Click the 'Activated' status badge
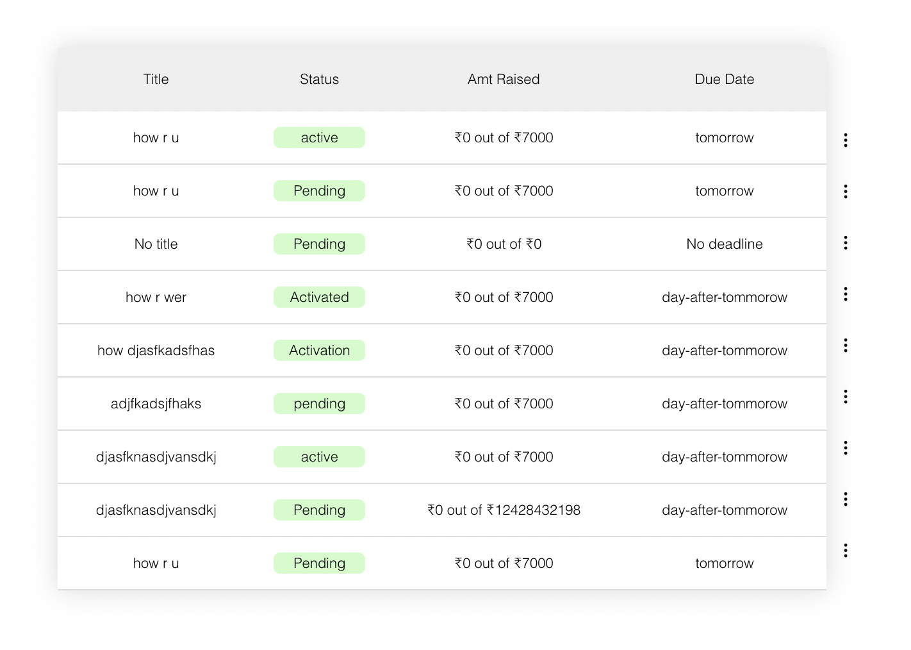Screen dimensions: 911x650 tap(319, 297)
